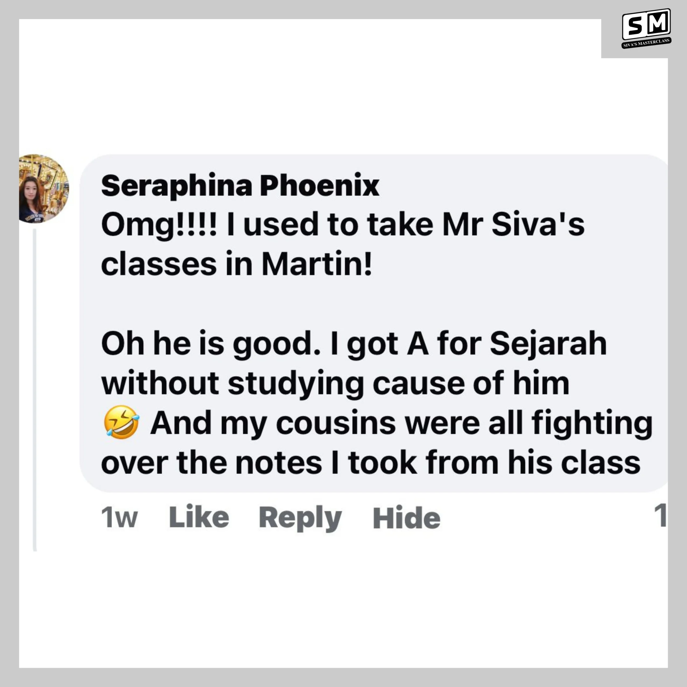Open Seraphina Phoenix's profile picture

43,189
